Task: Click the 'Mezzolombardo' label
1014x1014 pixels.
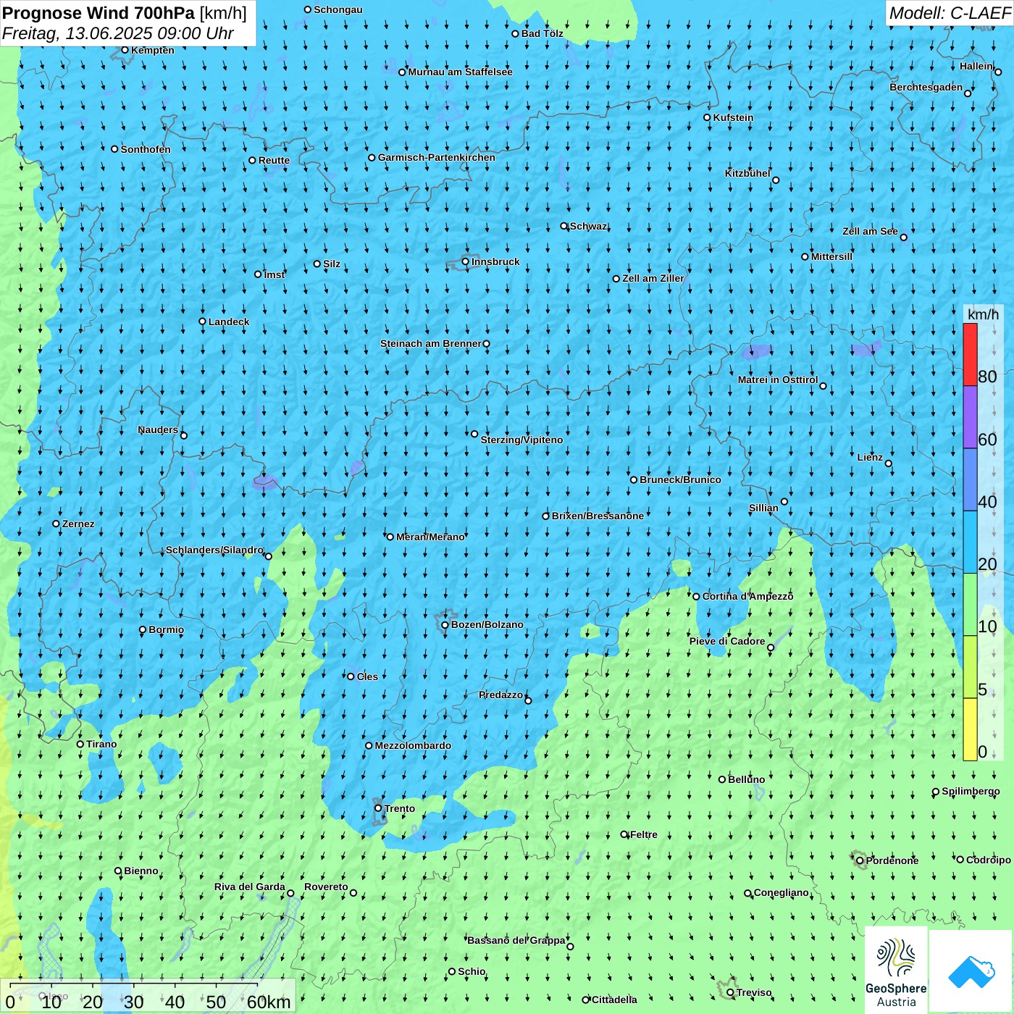Action: pyautogui.click(x=413, y=745)
